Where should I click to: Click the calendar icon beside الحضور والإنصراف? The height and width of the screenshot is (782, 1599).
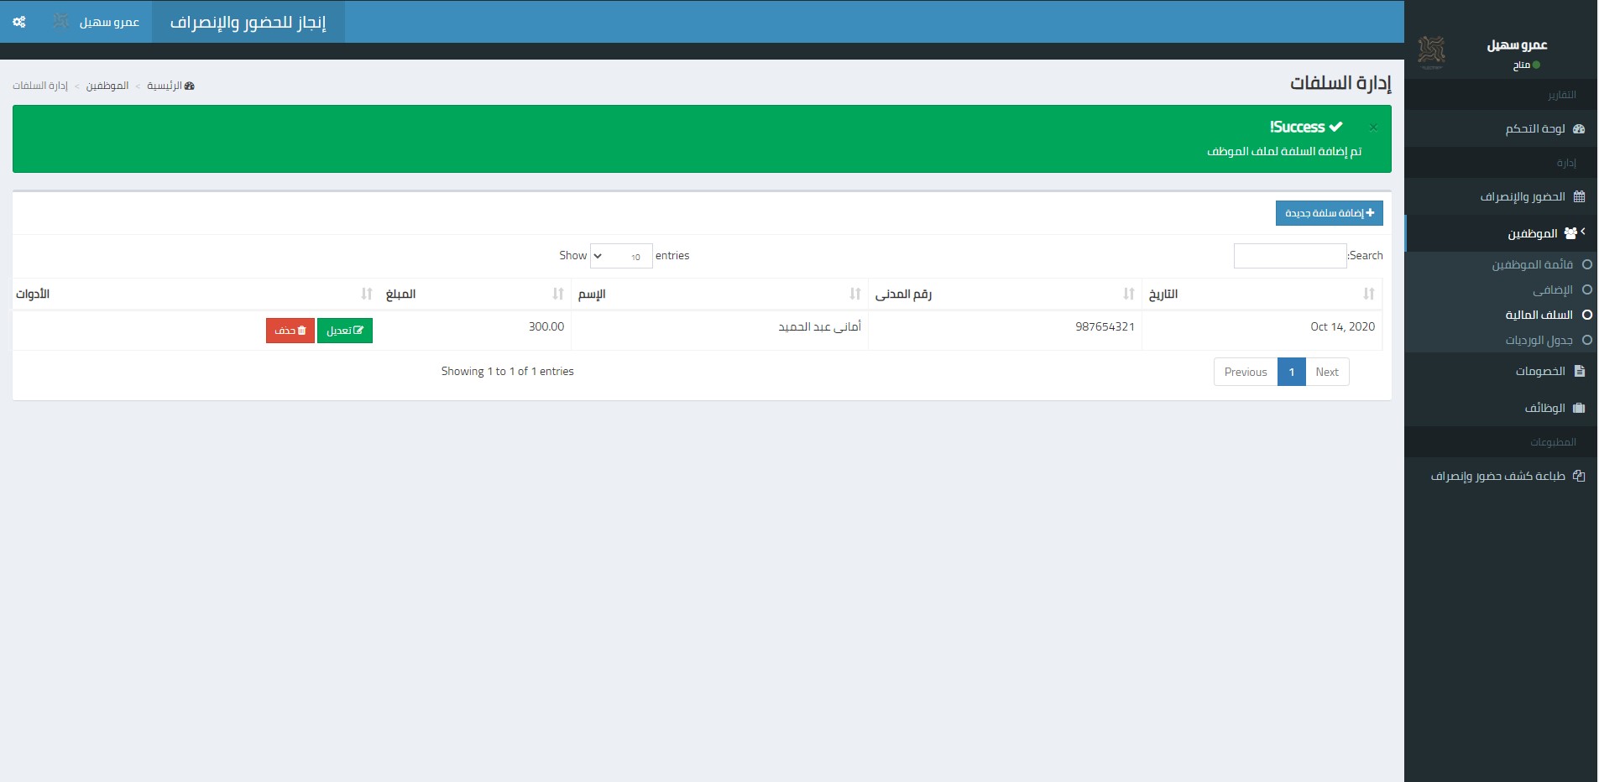click(x=1579, y=196)
